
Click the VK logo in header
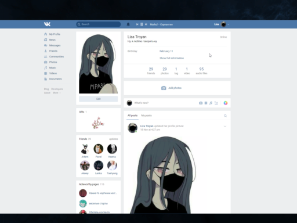click(x=47, y=24)
